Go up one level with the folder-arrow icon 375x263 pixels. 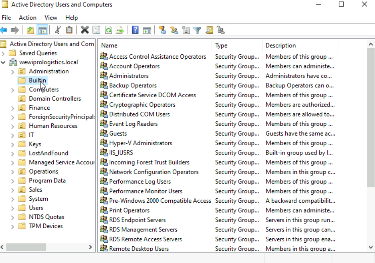[x=30, y=30]
